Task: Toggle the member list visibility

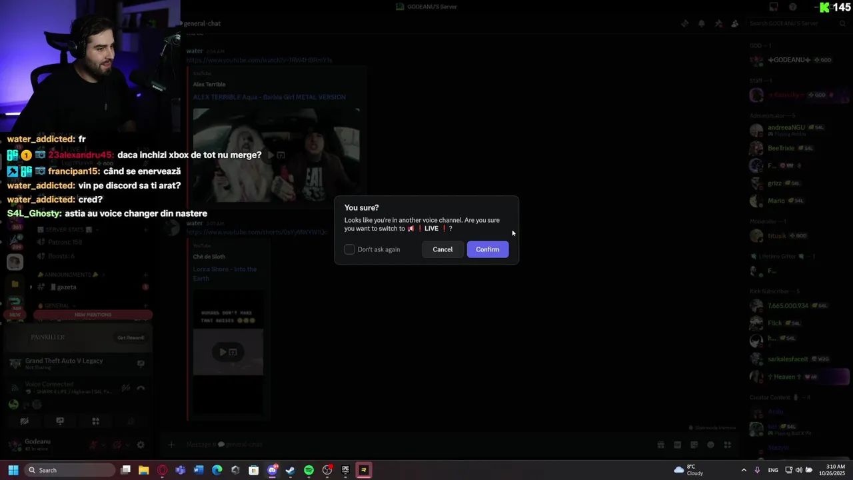Action: tap(734, 23)
